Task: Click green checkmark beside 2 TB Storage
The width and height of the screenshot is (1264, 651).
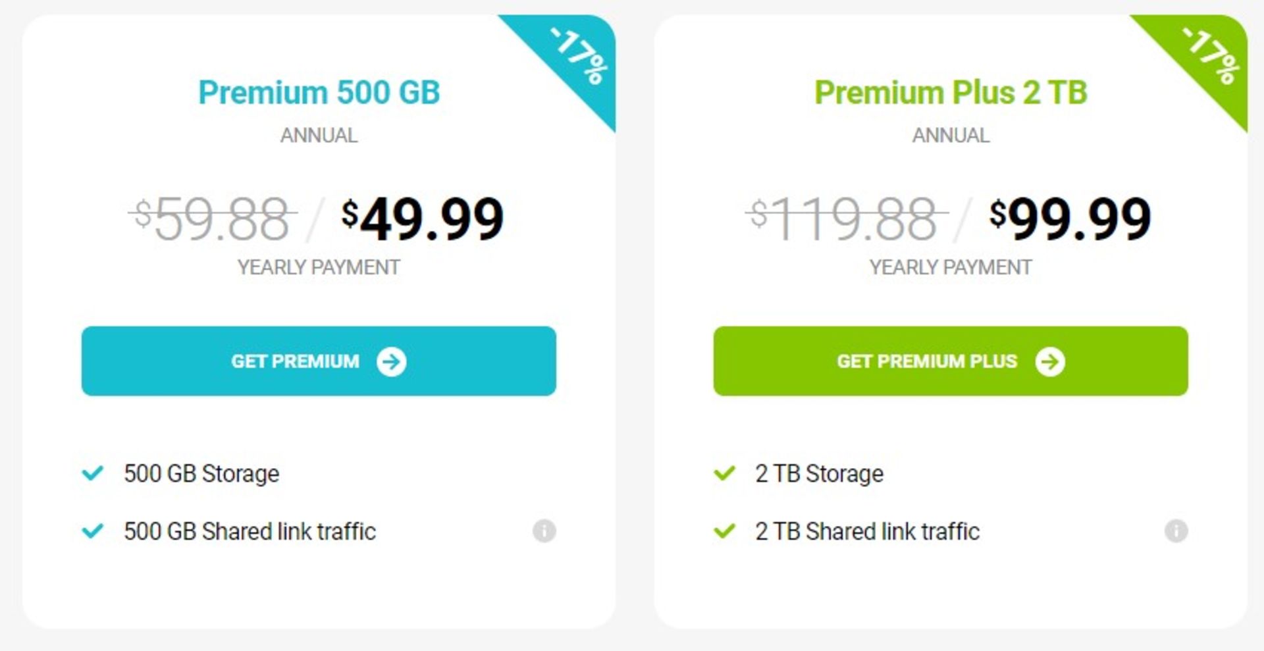Action: click(x=725, y=473)
